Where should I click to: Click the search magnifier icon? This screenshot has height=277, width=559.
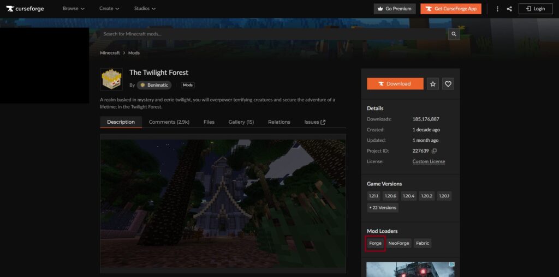tap(454, 34)
